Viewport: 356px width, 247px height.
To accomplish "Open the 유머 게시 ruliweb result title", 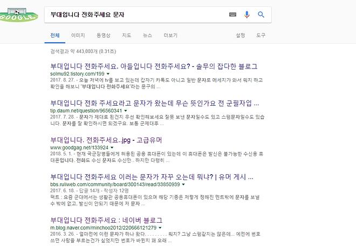I will 152,177.
